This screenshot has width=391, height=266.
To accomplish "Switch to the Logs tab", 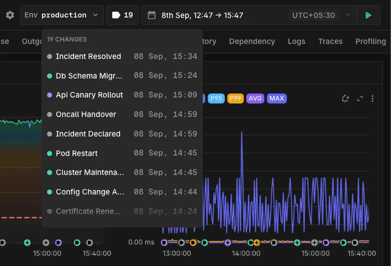I will (x=296, y=41).
